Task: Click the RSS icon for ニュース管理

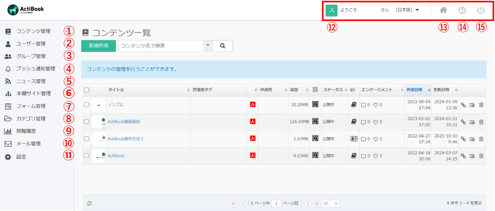Action: point(8,81)
